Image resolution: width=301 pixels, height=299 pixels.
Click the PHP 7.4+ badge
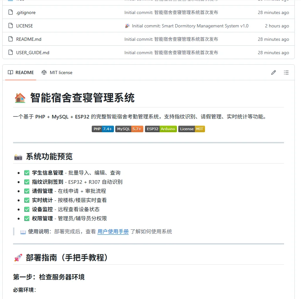click(x=103, y=129)
